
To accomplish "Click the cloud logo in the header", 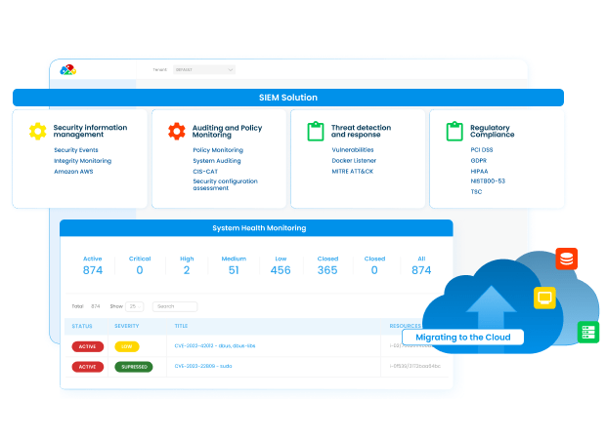I will (x=67, y=69).
